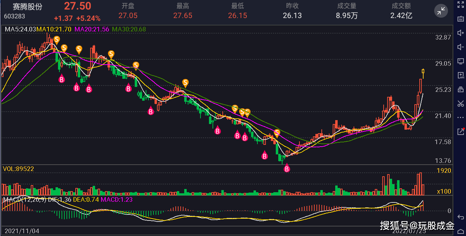This screenshot has width=466, height=236.
Task: Toggle the MA10:21.70 moving average label
Action: (54, 30)
